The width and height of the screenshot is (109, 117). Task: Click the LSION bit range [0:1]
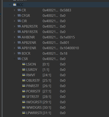tap(46, 64)
